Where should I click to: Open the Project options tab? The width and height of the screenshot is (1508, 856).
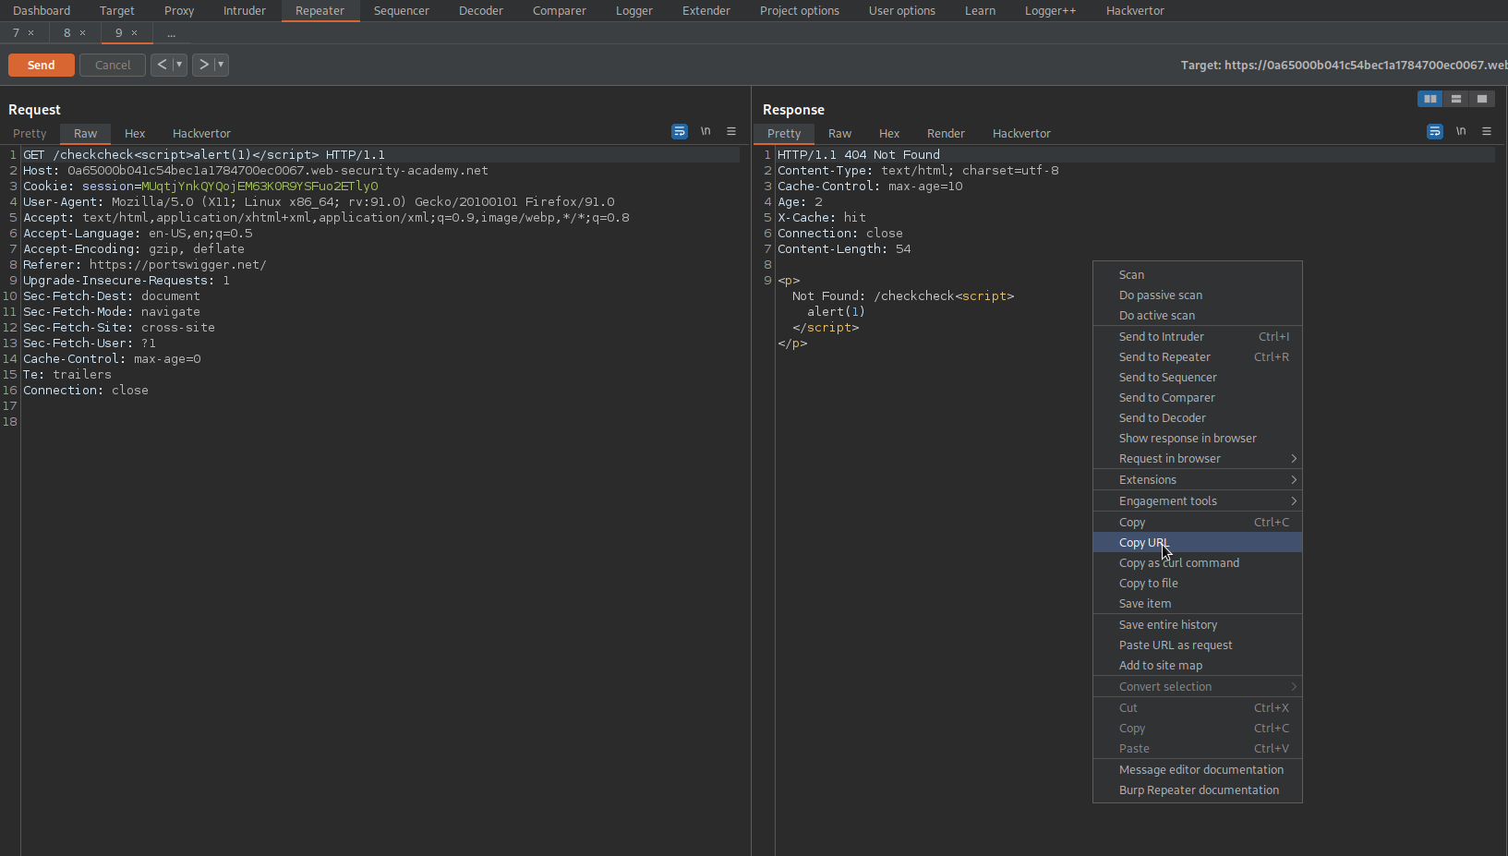coord(800,11)
